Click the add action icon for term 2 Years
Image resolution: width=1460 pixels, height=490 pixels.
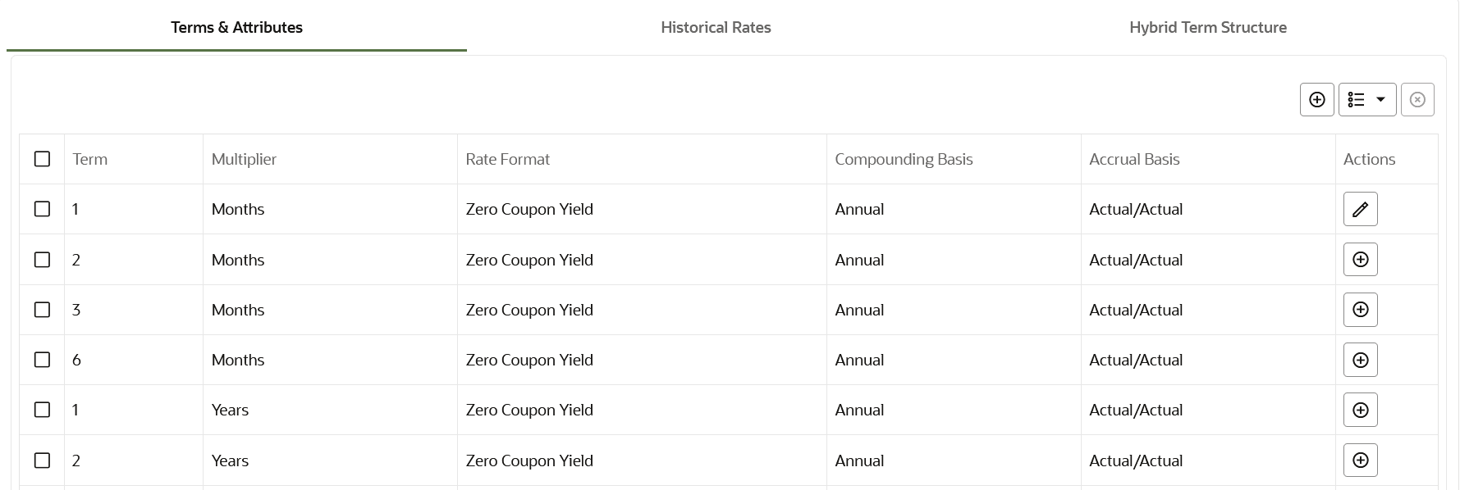coord(1360,460)
